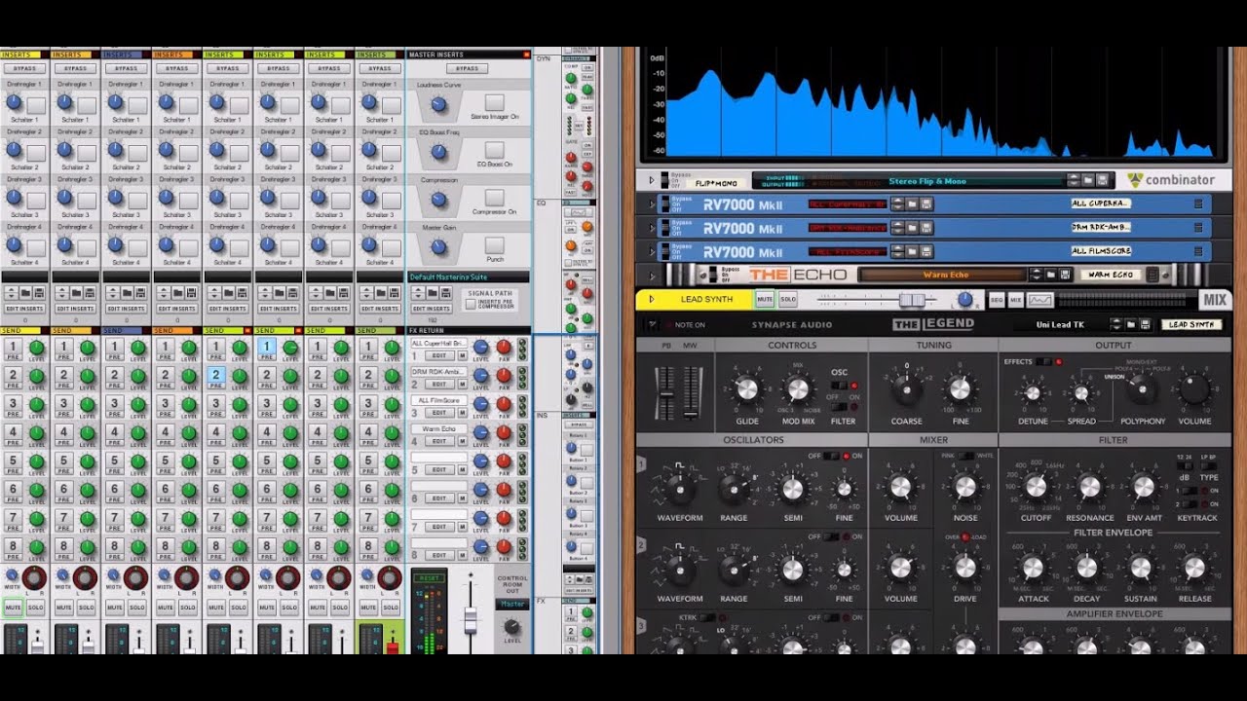Click the Lead Synth level fader handle

point(912,300)
